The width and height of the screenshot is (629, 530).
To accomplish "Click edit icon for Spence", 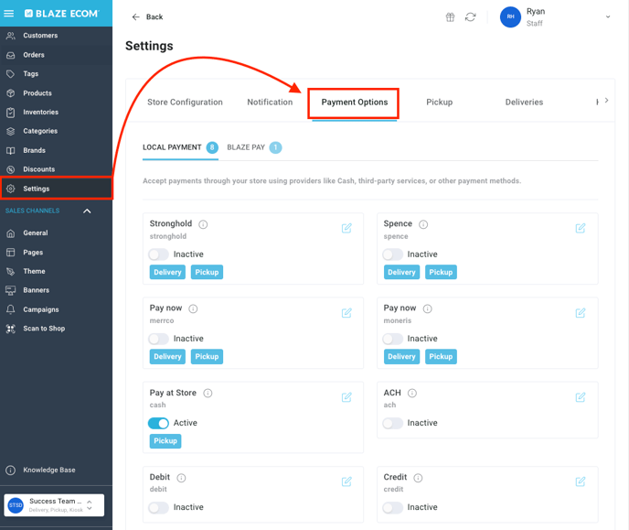I will pyautogui.click(x=581, y=228).
